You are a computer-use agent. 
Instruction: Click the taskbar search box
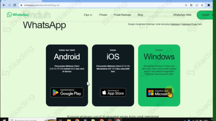pyautogui.click(x=32, y=120)
